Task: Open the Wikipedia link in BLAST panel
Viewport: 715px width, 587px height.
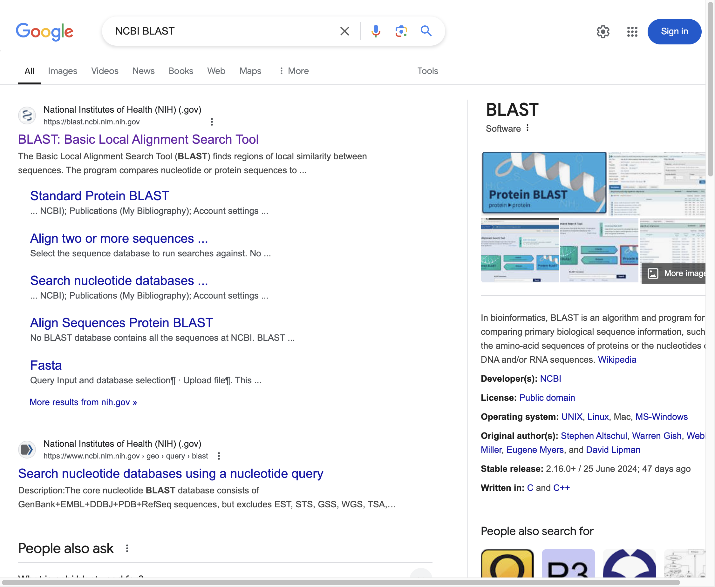Action: (x=617, y=359)
